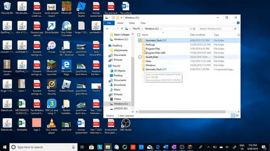This screenshot has width=270, height=151.
Task: Select the Program Files (x86) folder
Action: (189, 53)
